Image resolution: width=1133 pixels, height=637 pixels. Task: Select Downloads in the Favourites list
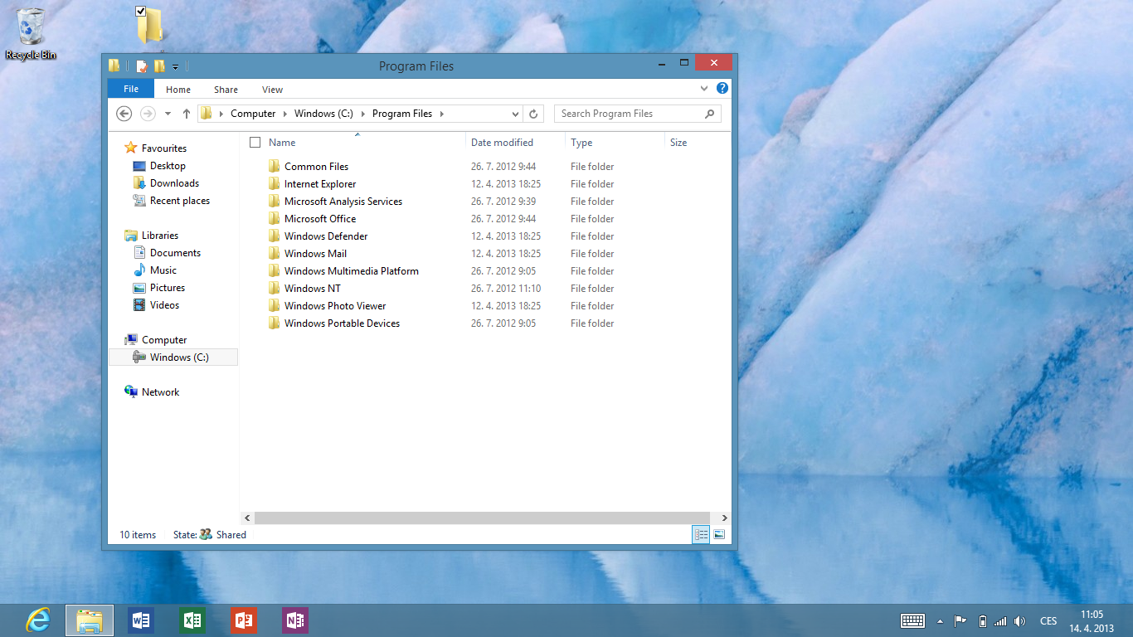174,183
